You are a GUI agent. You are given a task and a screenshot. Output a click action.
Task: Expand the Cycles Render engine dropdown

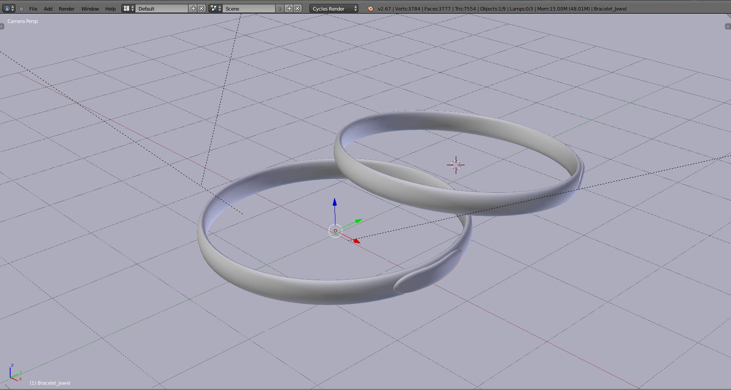pyautogui.click(x=334, y=8)
